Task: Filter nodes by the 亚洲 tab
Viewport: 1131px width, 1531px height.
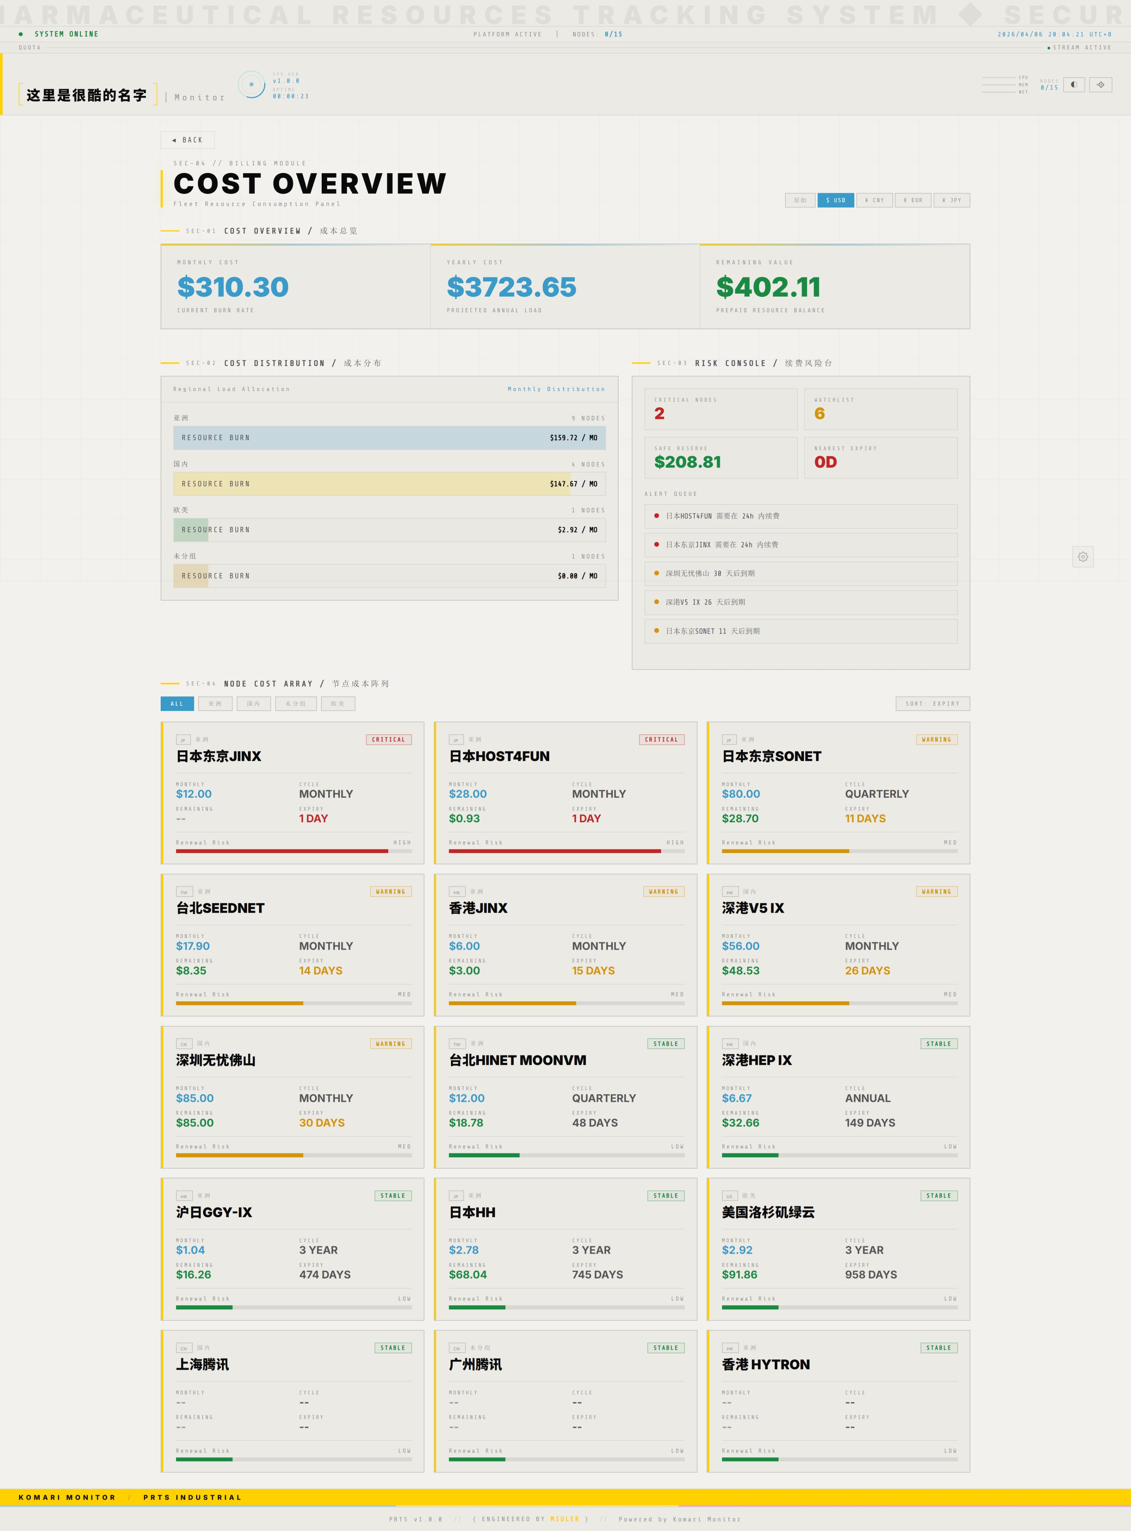Action: coord(215,704)
